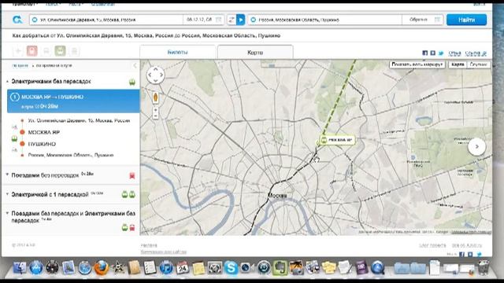Share on Twitter from header icons

441,53
